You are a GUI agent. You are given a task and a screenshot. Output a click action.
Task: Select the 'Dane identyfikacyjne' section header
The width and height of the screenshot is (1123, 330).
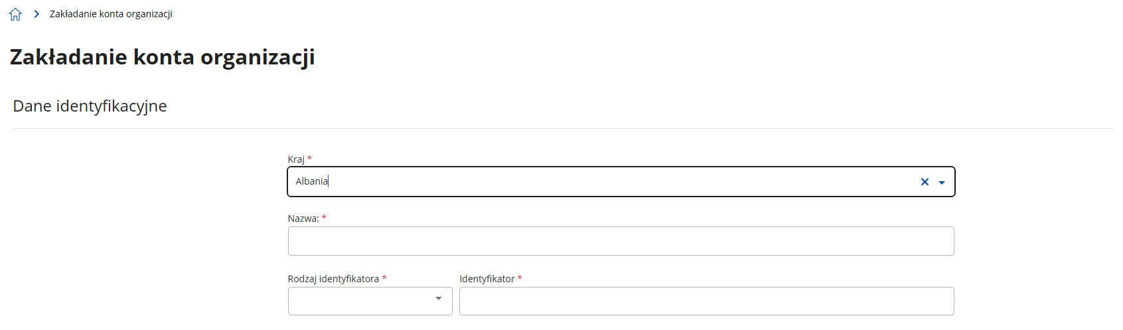[90, 106]
